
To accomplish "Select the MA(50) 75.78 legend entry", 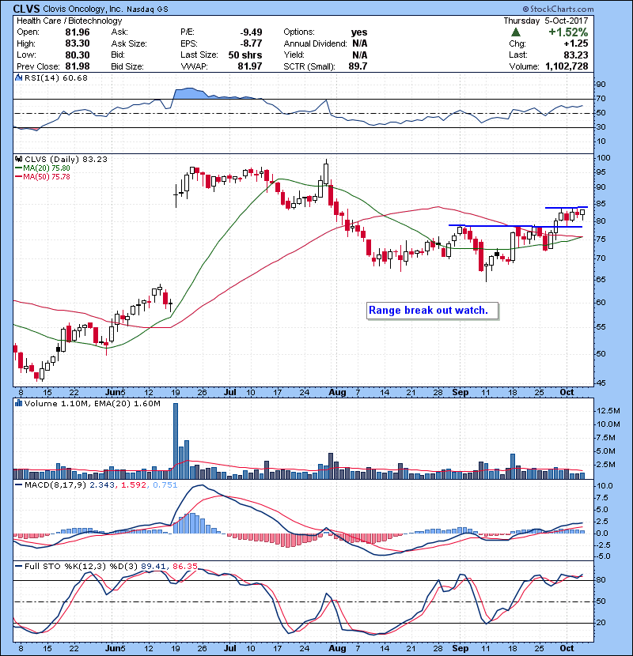I will click(x=43, y=177).
